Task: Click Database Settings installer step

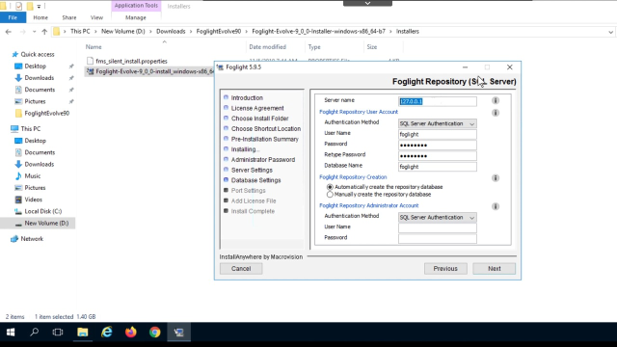Action: 255,180
